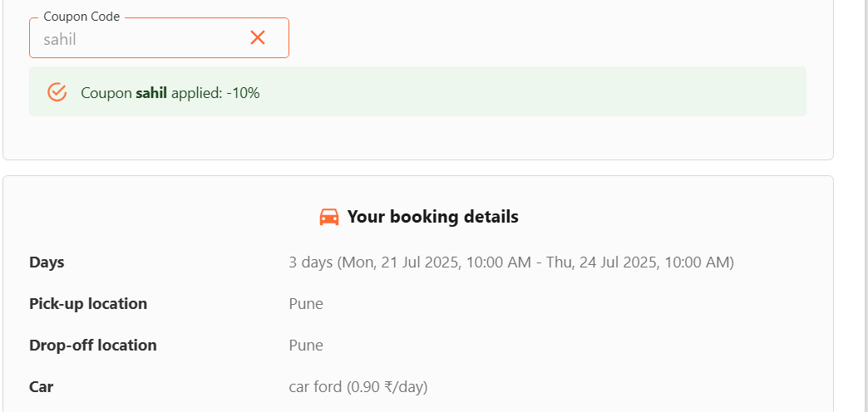Viewport: 868px width, 412px height.
Task: Click the bold 'sahil' text in the alert
Action: [151, 93]
